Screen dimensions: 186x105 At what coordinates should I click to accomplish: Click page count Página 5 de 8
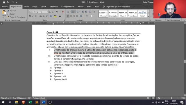(6, 98)
